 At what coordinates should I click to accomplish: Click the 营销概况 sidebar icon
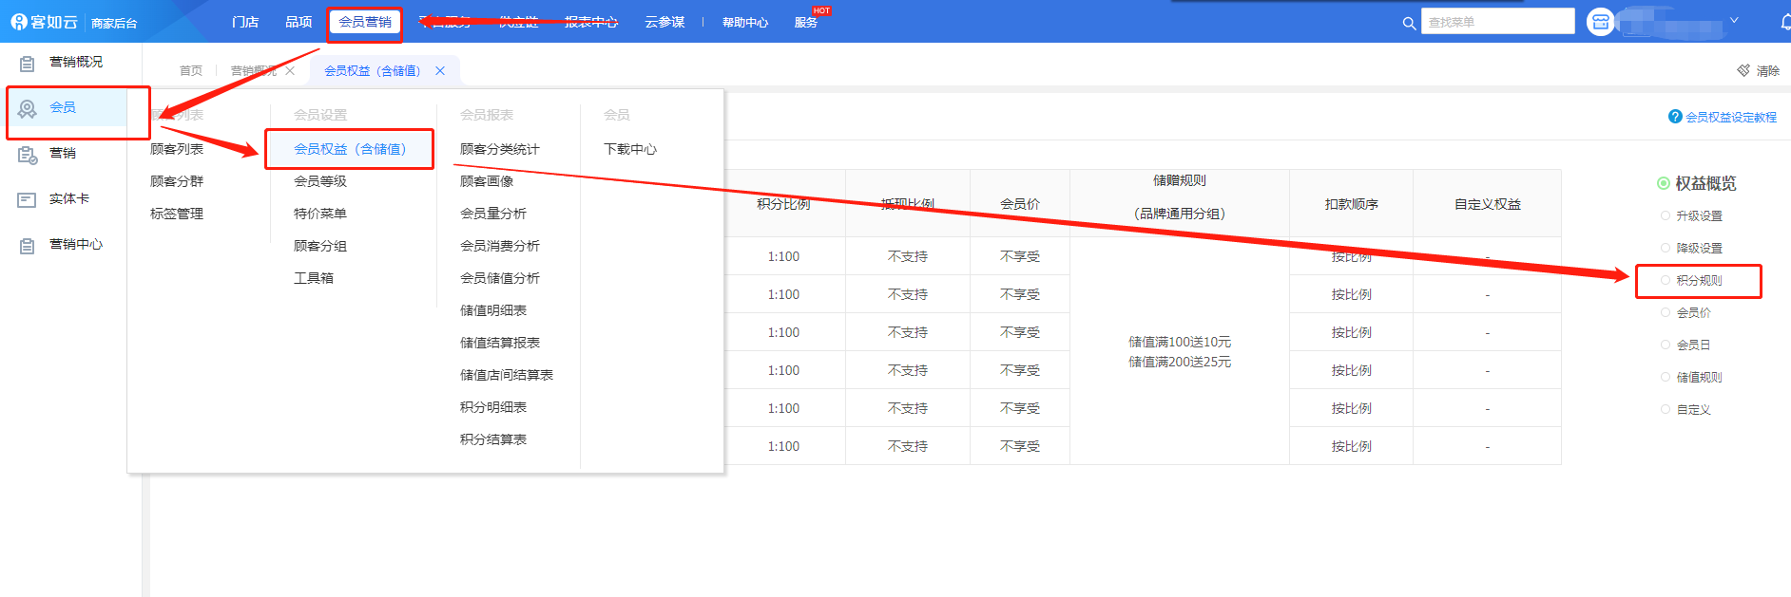(x=28, y=63)
